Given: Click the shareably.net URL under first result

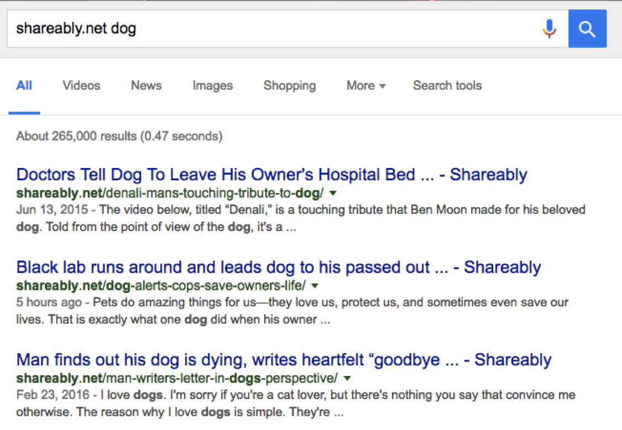Looking at the screenshot, I should pyautogui.click(x=166, y=193).
